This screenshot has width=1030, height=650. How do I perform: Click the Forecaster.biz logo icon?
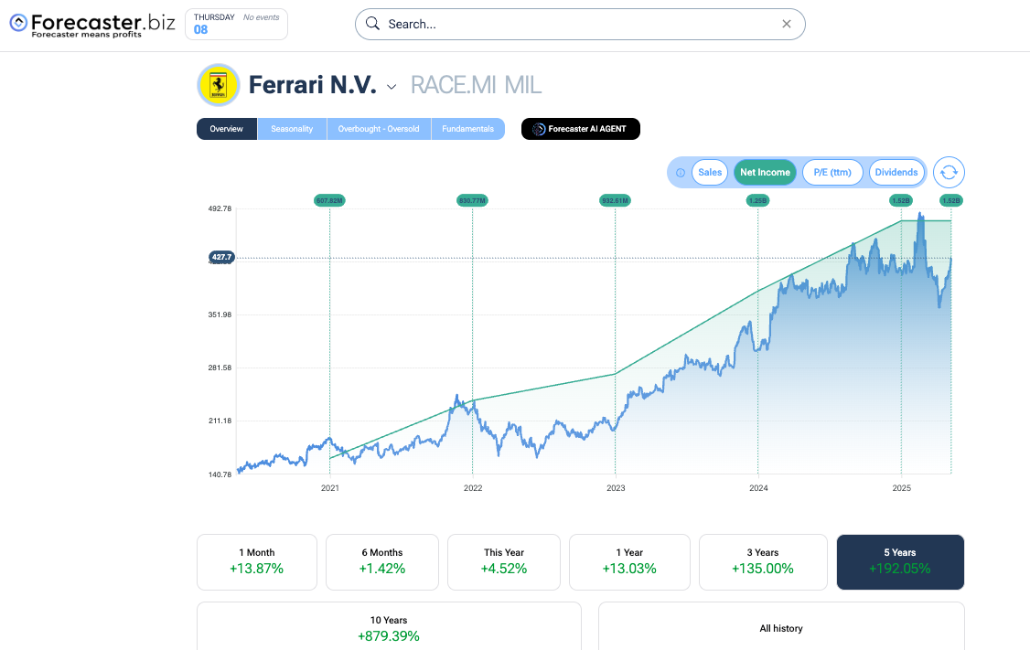tap(18, 22)
